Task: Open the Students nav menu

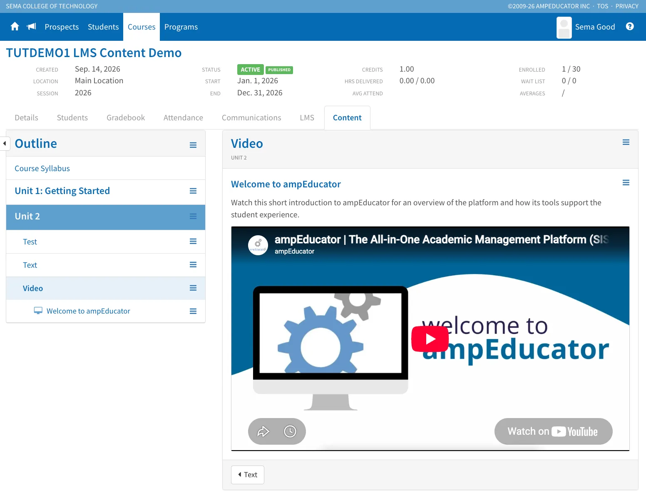Action: click(103, 27)
